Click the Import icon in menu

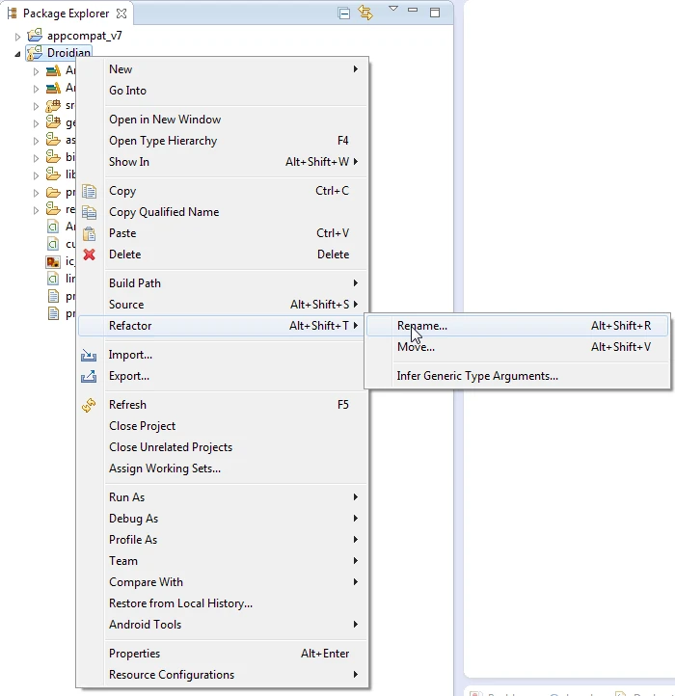click(89, 355)
